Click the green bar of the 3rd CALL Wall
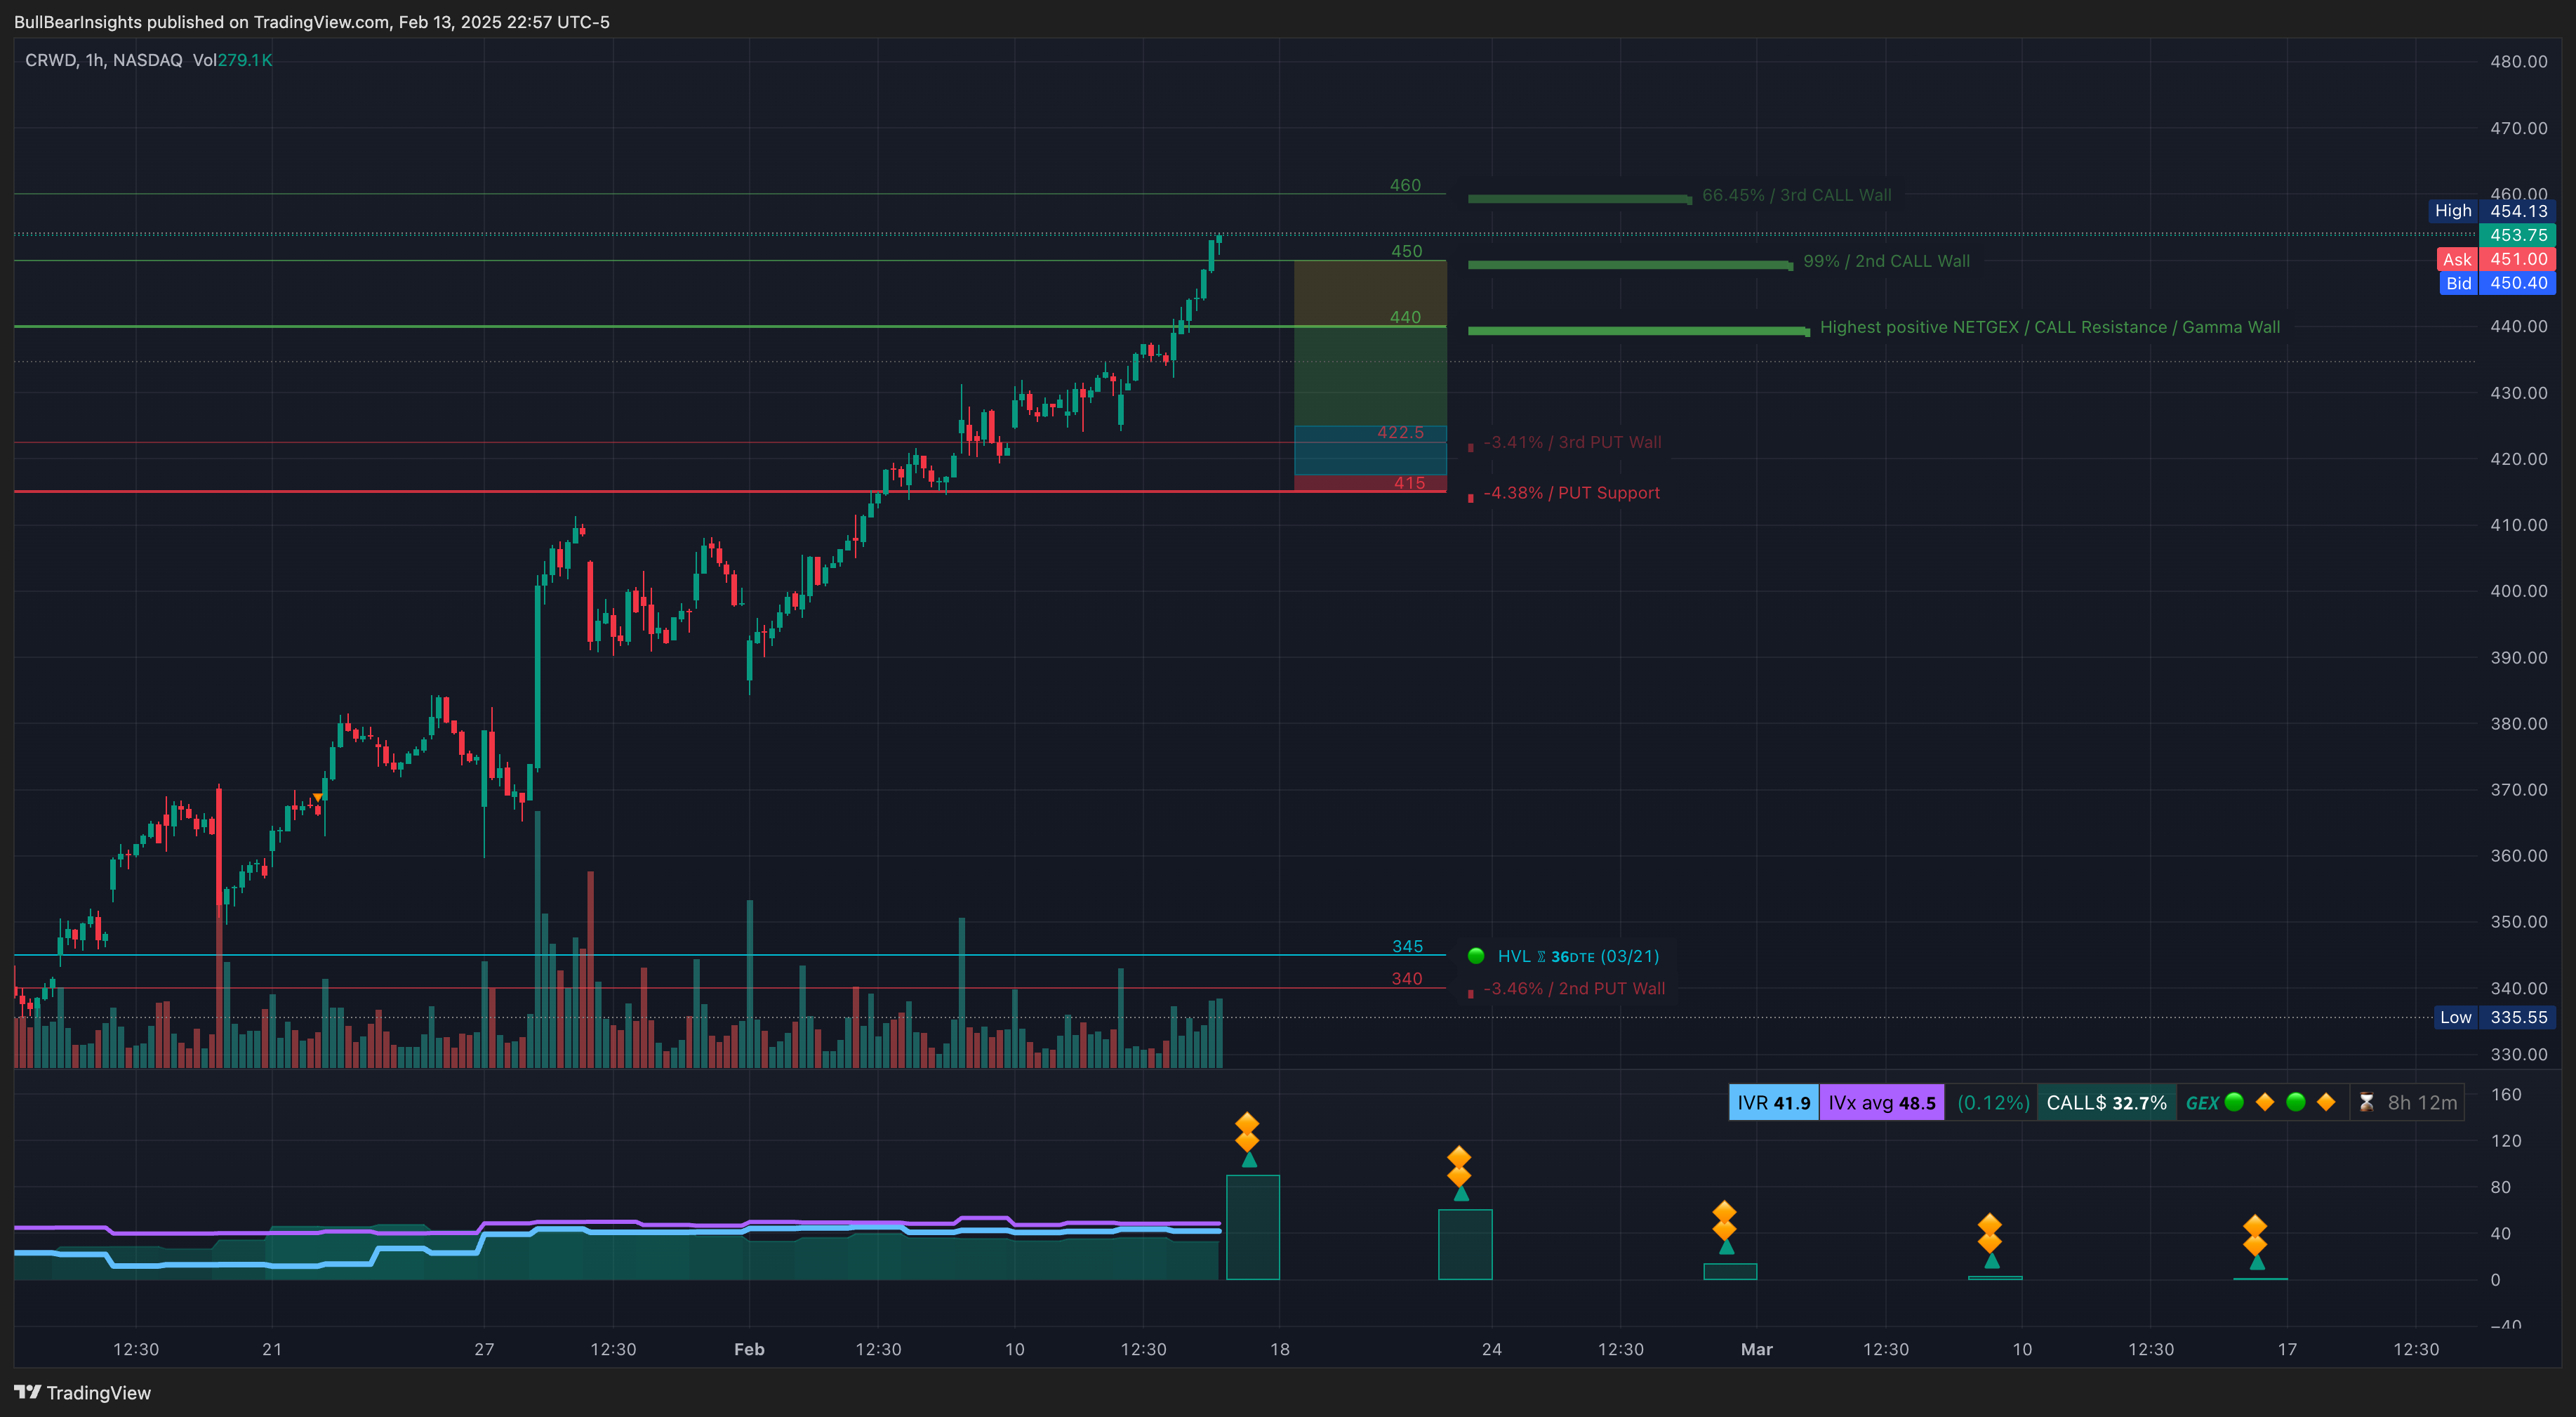 (1579, 199)
